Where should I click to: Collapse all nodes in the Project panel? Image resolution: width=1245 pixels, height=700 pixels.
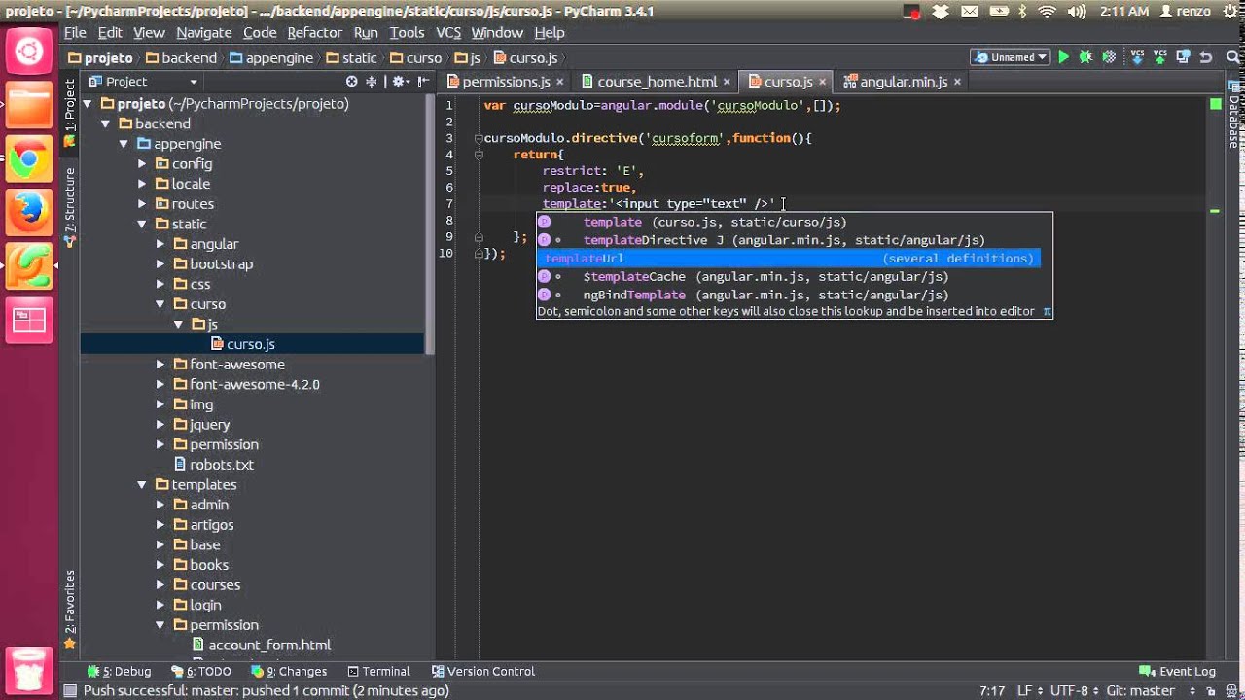[x=371, y=82]
